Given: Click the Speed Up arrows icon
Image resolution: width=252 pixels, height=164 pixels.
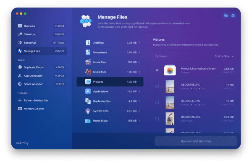Looking at the screenshot, I should [20, 42].
